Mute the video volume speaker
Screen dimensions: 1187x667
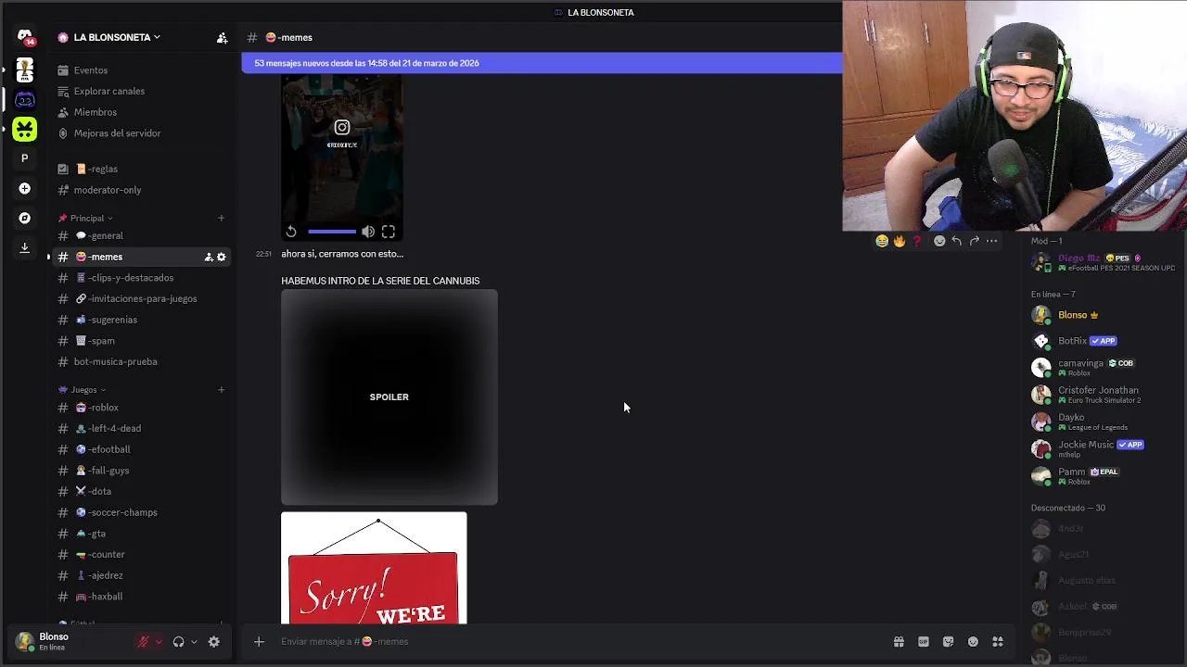tap(368, 232)
